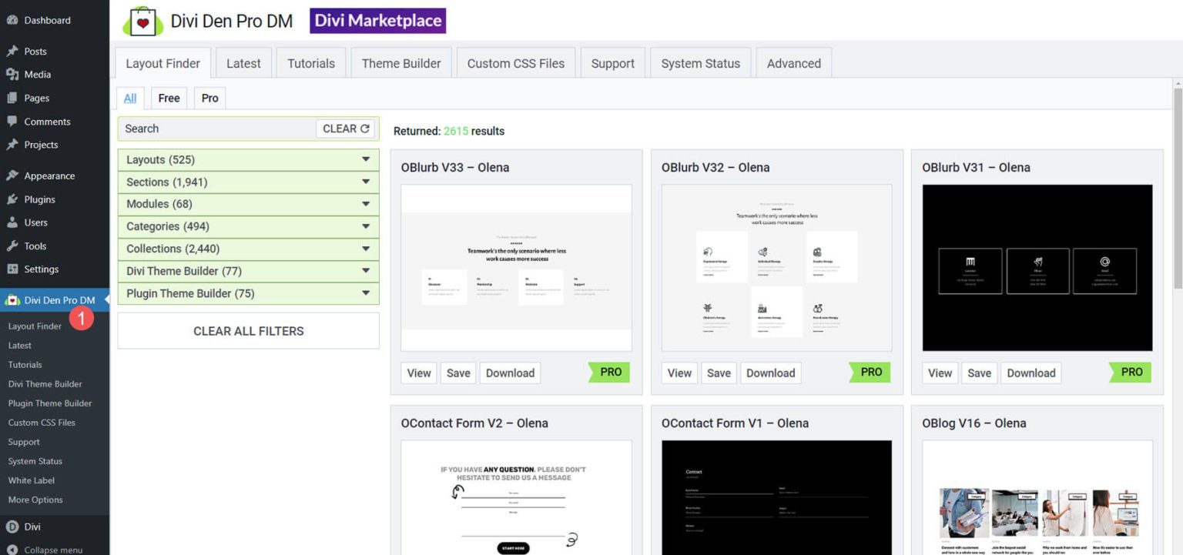1183x555 pixels.
Task: Open the System Status tab
Action: 699,63
